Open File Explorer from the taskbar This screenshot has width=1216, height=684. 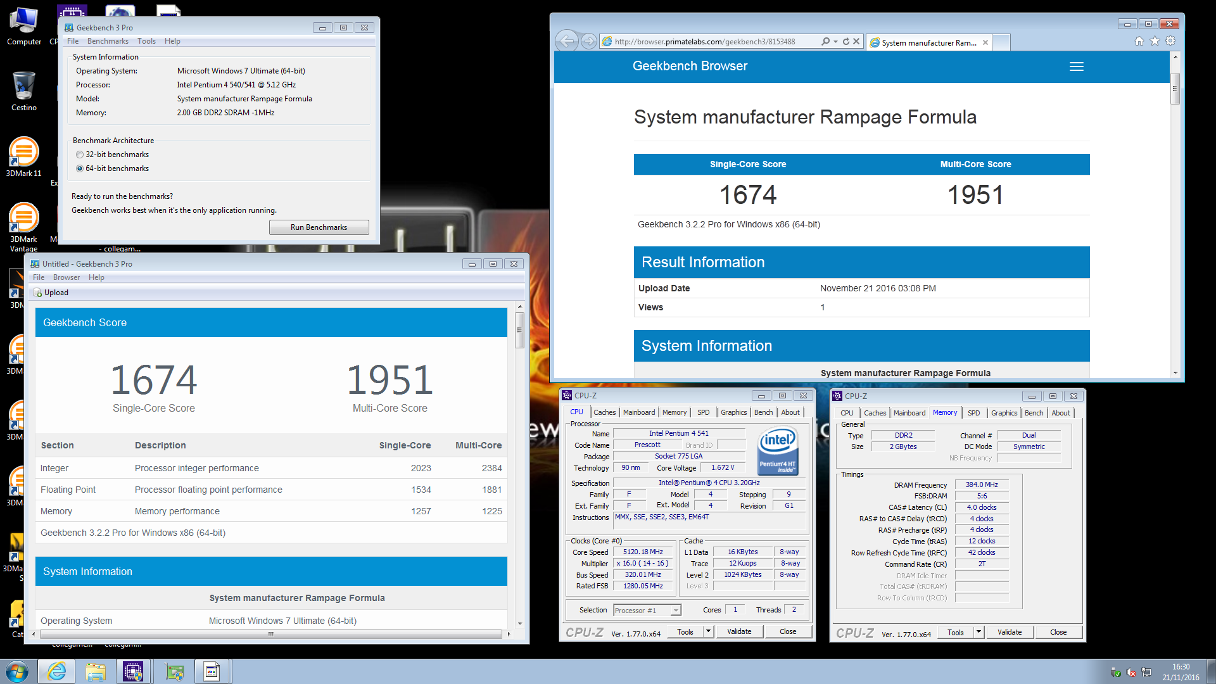tap(96, 671)
